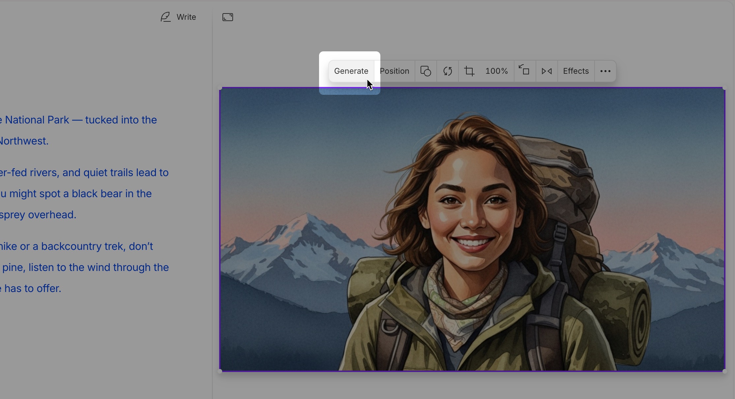The width and height of the screenshot is (735, 399).
Task: Click the reset to original size icon
Action: point(524,71)
